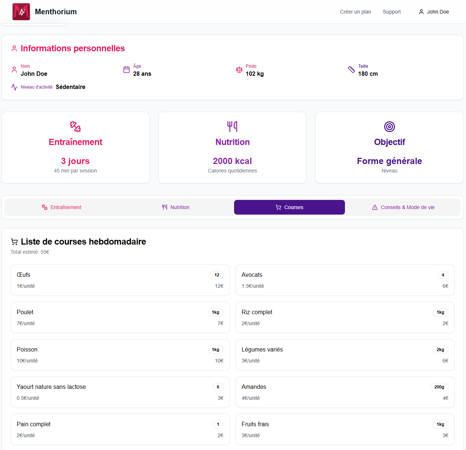Click the quantity badge 12 for Œufs
The height and width of the screenshot is (450, 466).
point(217,275)
